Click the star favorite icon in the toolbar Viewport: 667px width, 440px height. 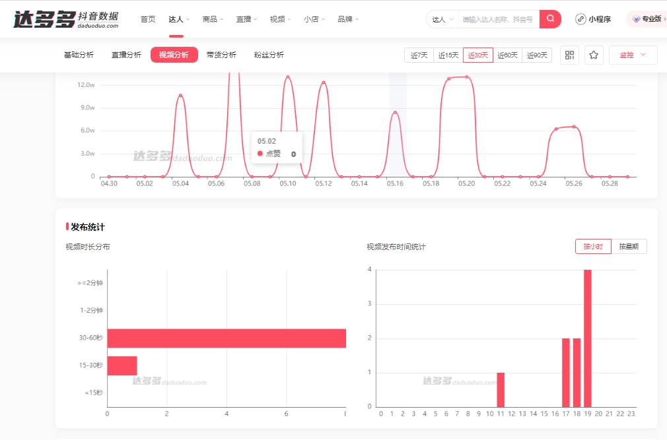593,55
